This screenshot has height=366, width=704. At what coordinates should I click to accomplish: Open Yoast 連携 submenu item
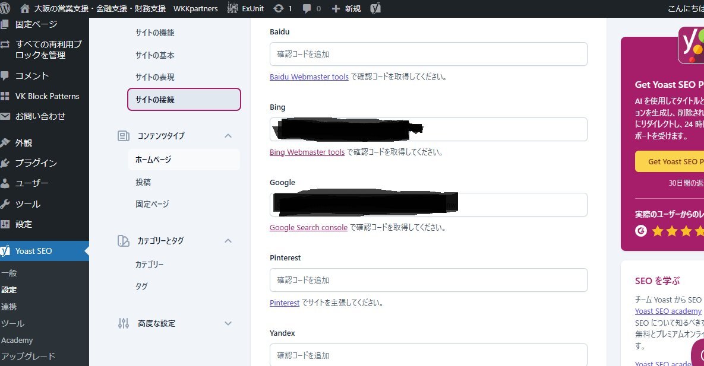click(9, 307)
